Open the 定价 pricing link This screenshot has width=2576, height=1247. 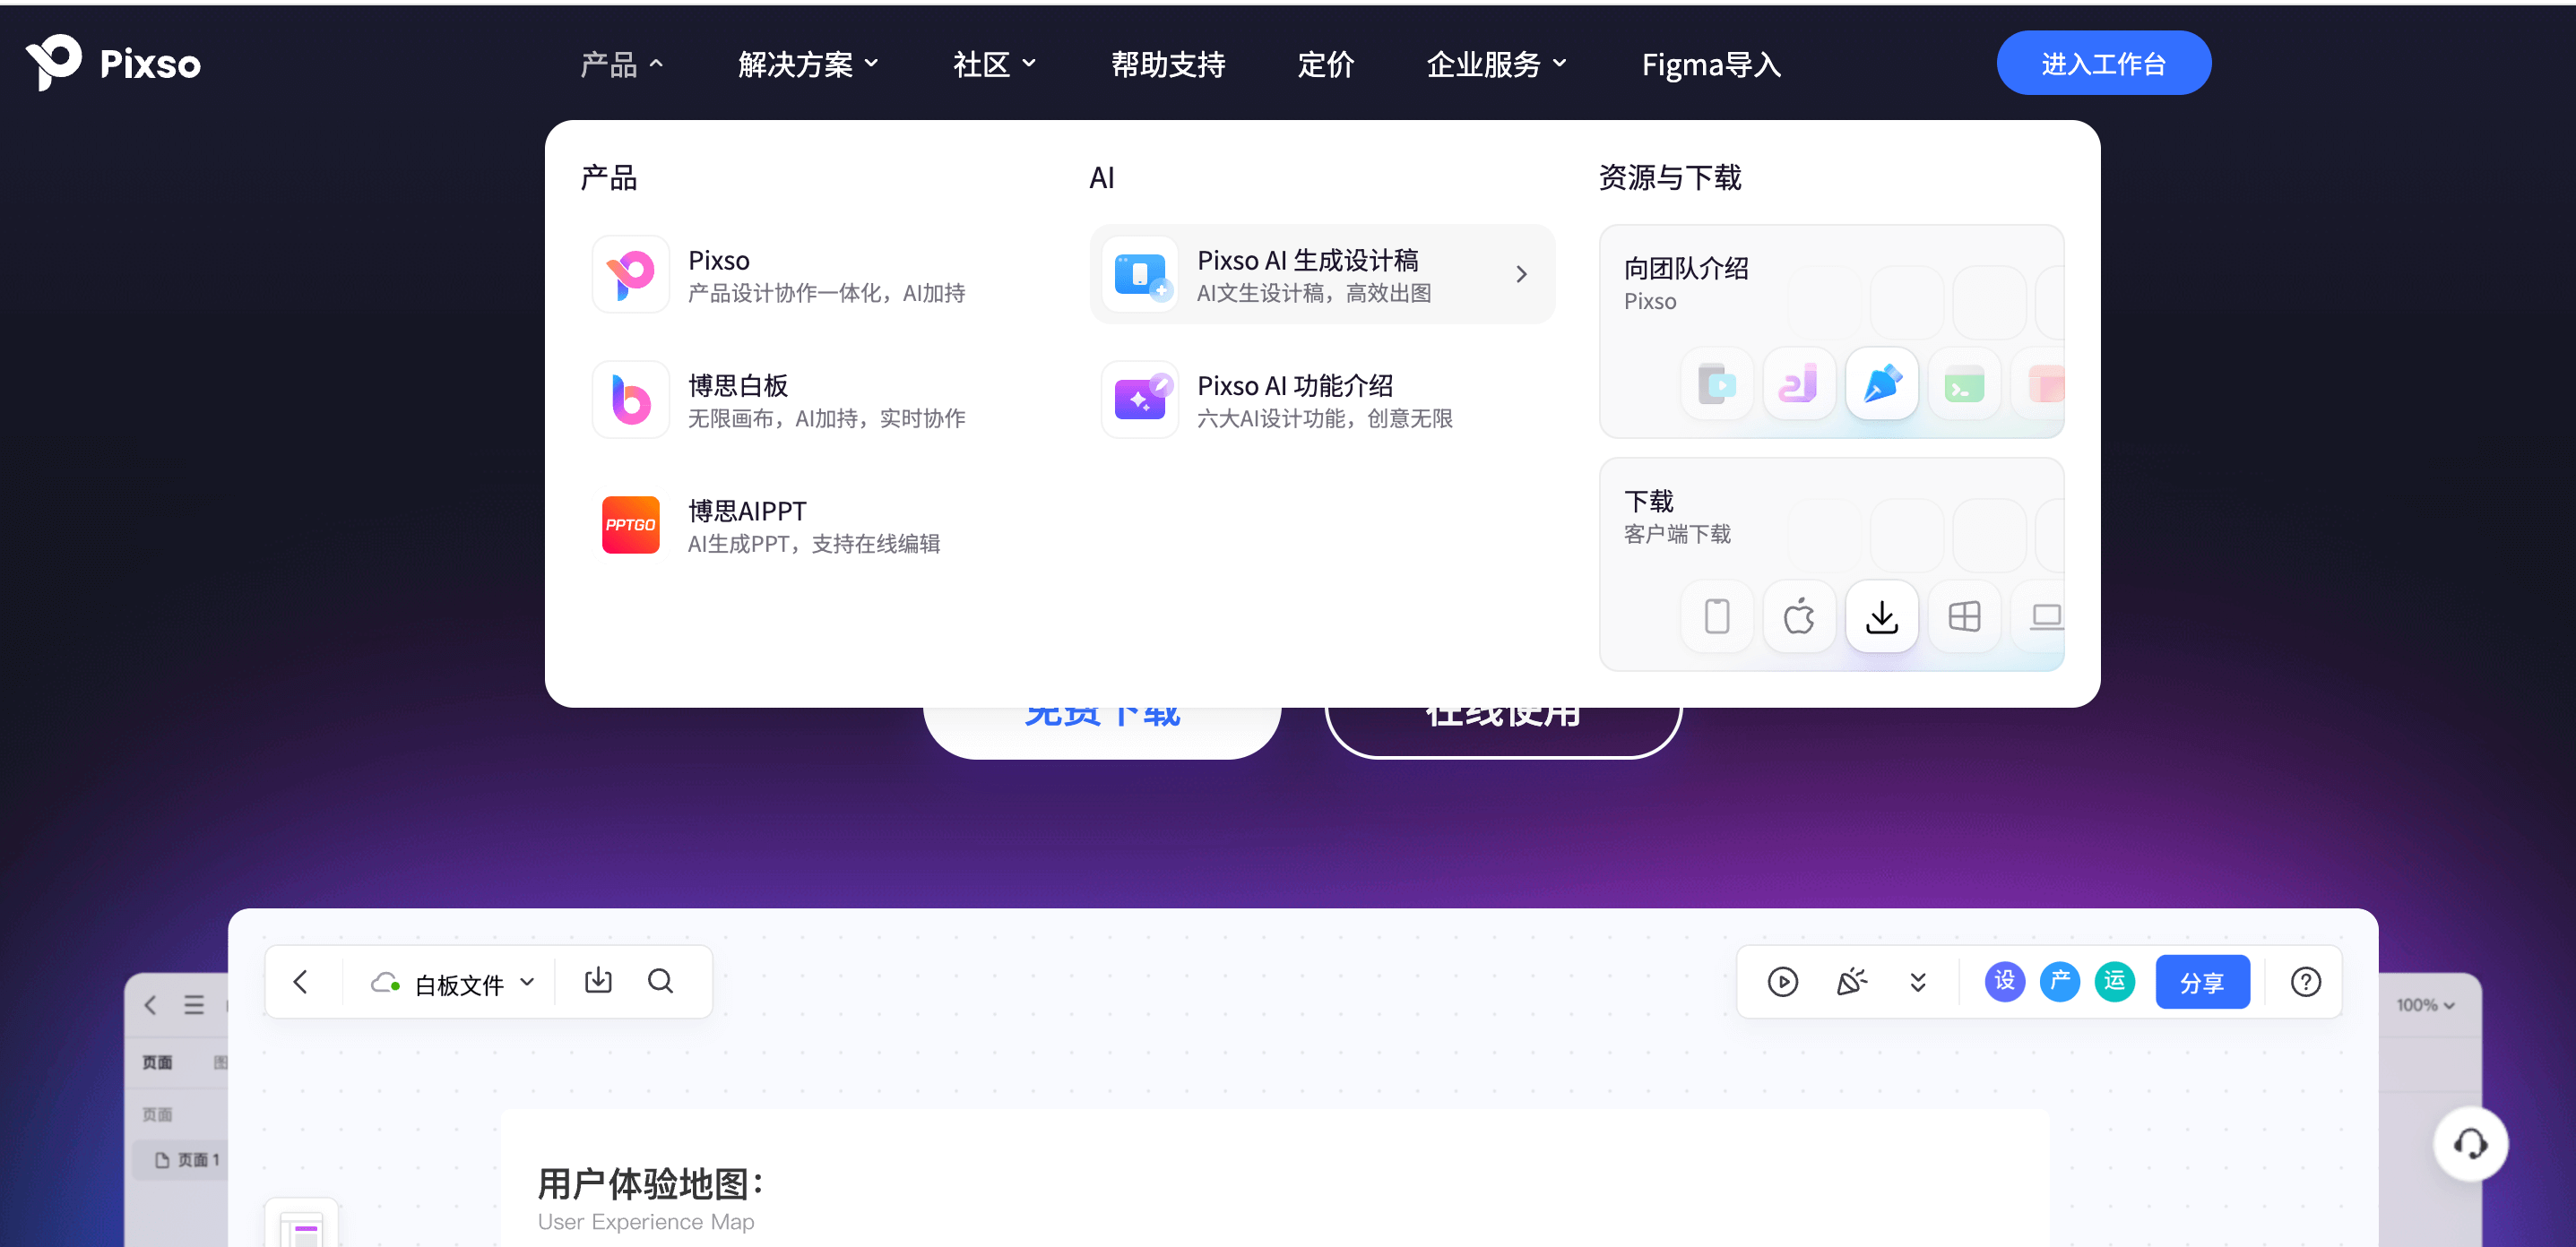tap(1325, 64)
